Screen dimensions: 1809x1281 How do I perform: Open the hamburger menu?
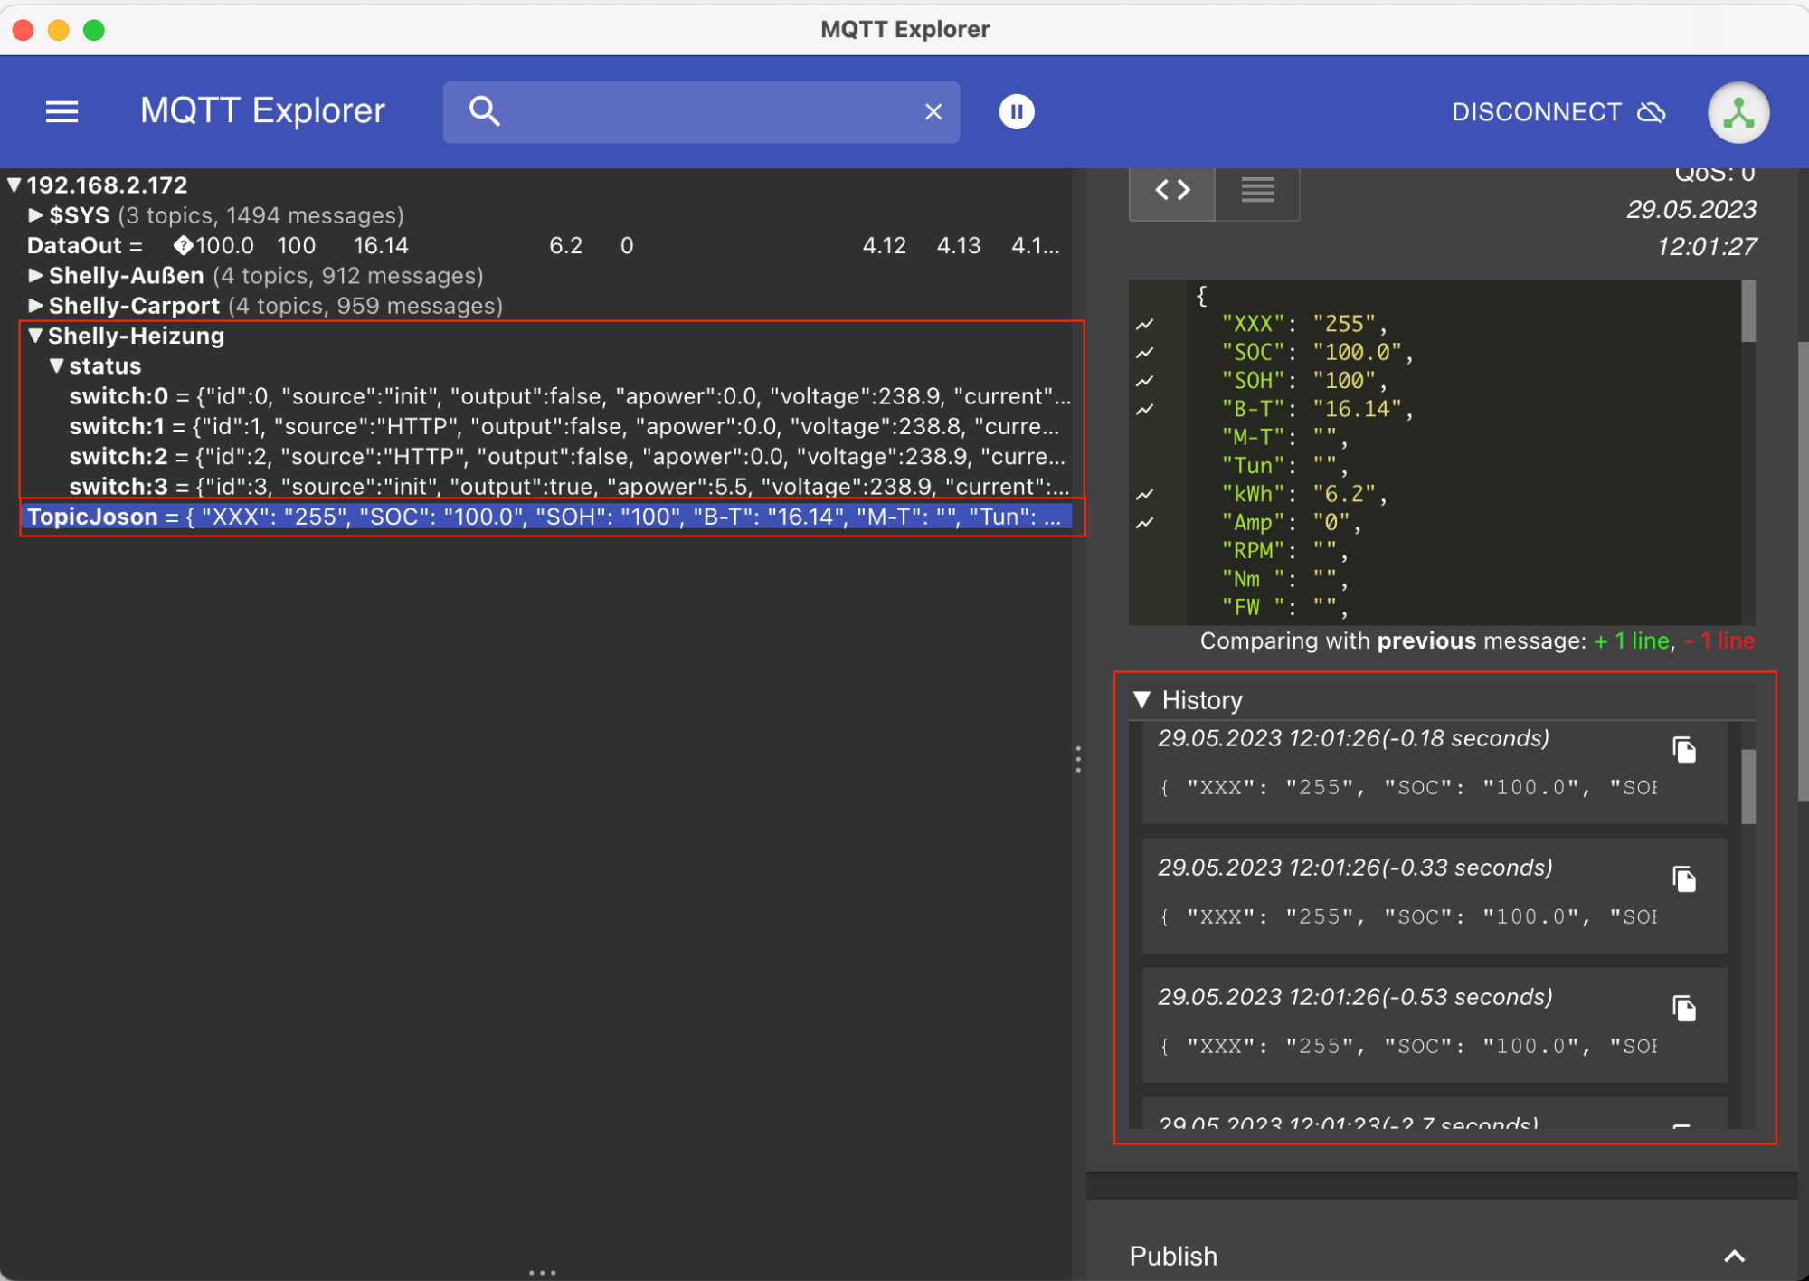(62, 111)
